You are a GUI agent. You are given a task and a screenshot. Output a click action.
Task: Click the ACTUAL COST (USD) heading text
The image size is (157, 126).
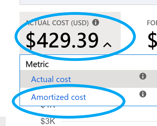(x=57, y=23)
